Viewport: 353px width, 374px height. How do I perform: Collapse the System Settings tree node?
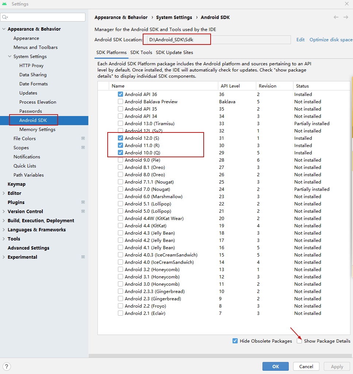point(10,56)
